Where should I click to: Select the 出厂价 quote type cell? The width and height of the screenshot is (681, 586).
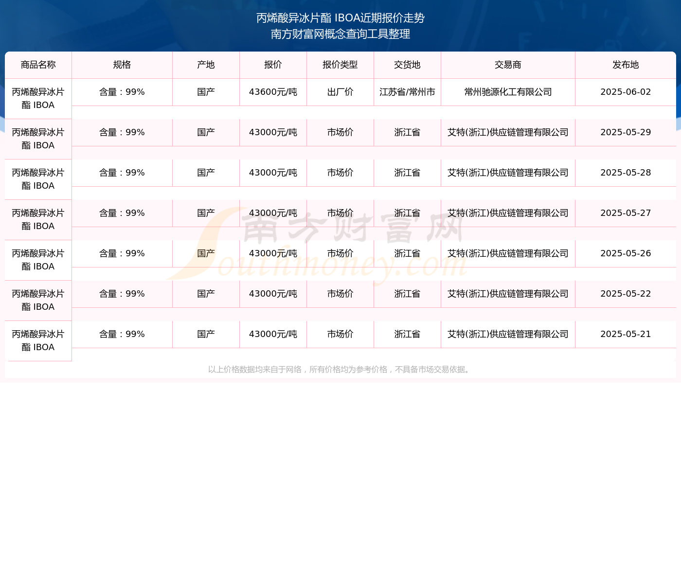pos(340,92)
